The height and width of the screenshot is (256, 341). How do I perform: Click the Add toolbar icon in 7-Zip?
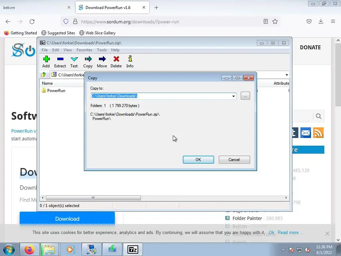(x=46, y=62)
